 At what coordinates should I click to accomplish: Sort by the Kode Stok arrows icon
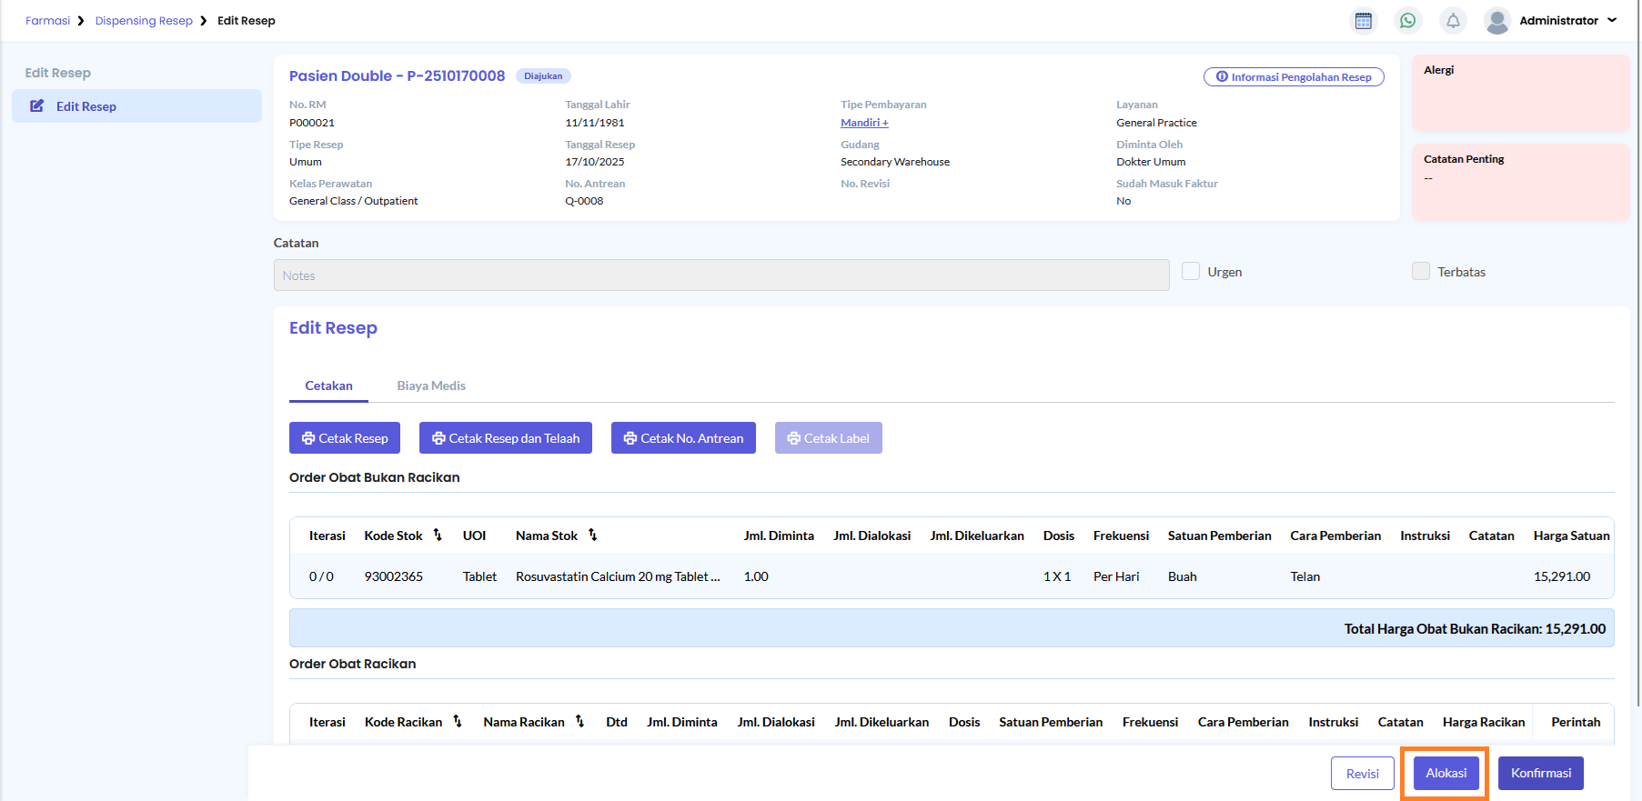click(x=438, y=536)
